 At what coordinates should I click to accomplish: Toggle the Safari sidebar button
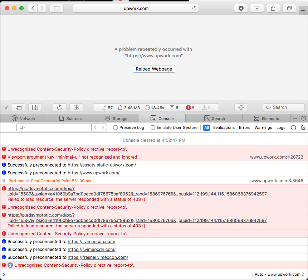coord(57,8)
